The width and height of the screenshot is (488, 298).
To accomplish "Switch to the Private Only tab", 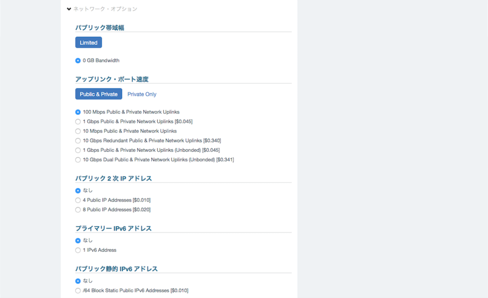I will (142, 94).
